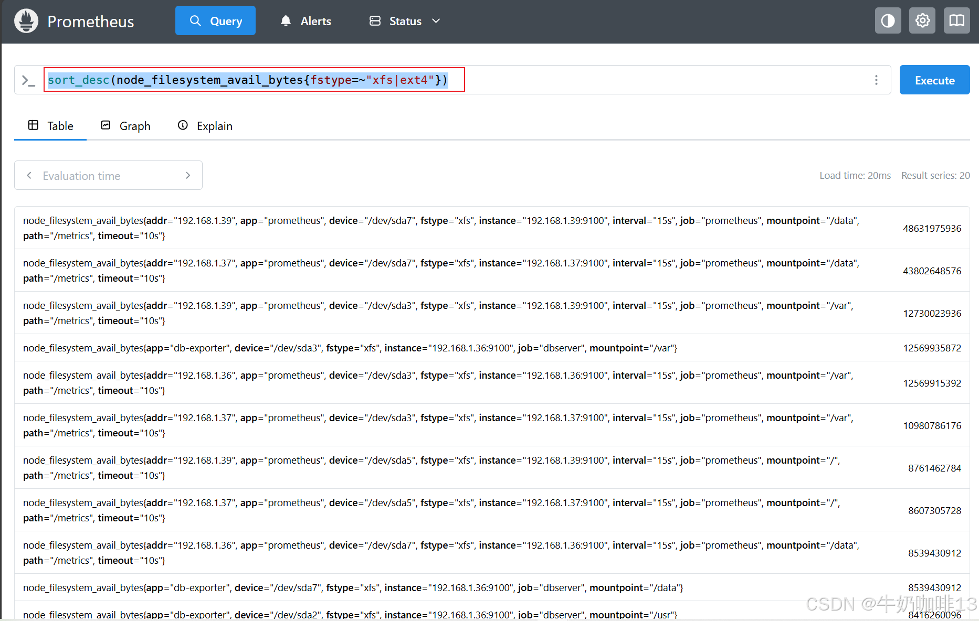Image resolution: width=979 pixels, height=621 pixels.
Task: Focus the PromQL expression input field
Action: tap(451, 80)
